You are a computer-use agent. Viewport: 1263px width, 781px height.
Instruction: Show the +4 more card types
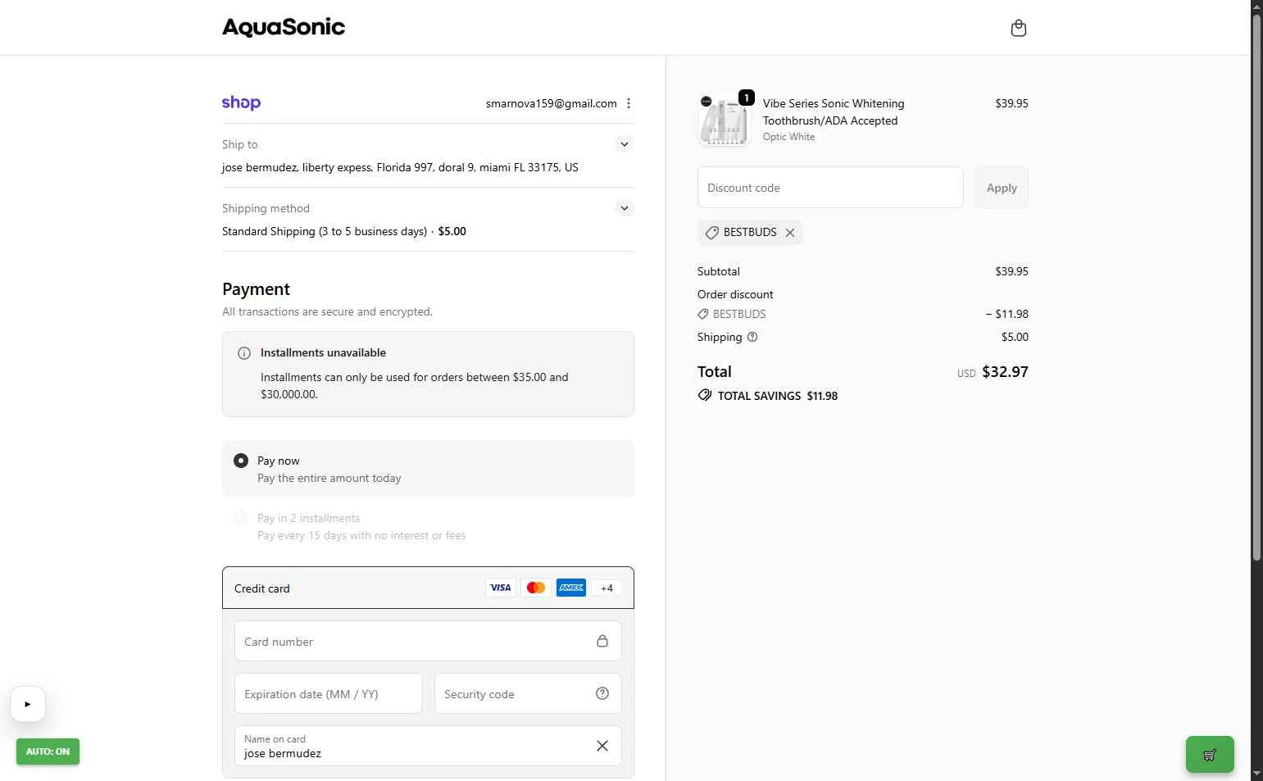click(x=607, y=588)
